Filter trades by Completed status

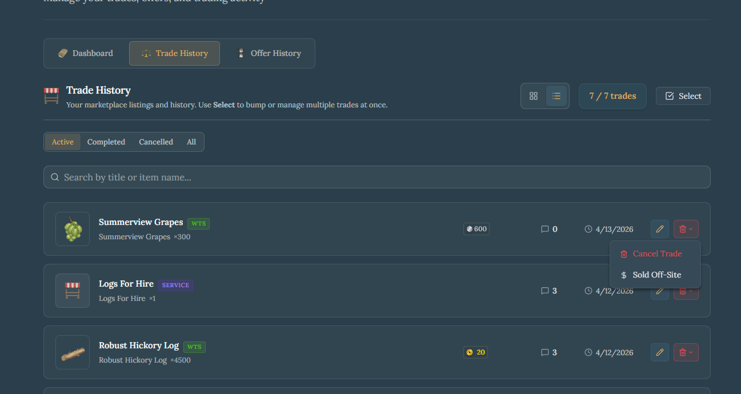tap(106, 142)
